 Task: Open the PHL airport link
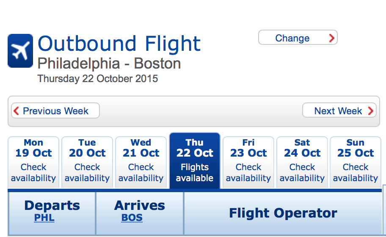[x=44, y=218]
